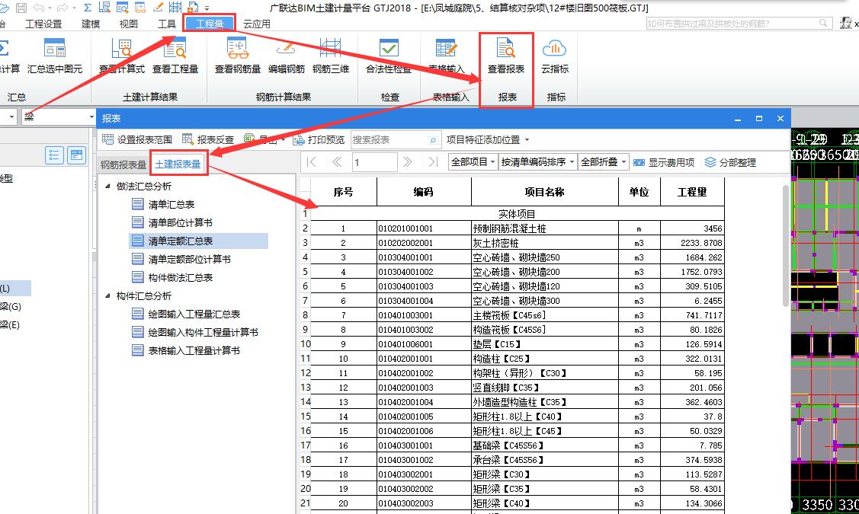The image size is (859, 514).
Task: Click the Sigma summary icon in title bar
Action: (88, 8)
